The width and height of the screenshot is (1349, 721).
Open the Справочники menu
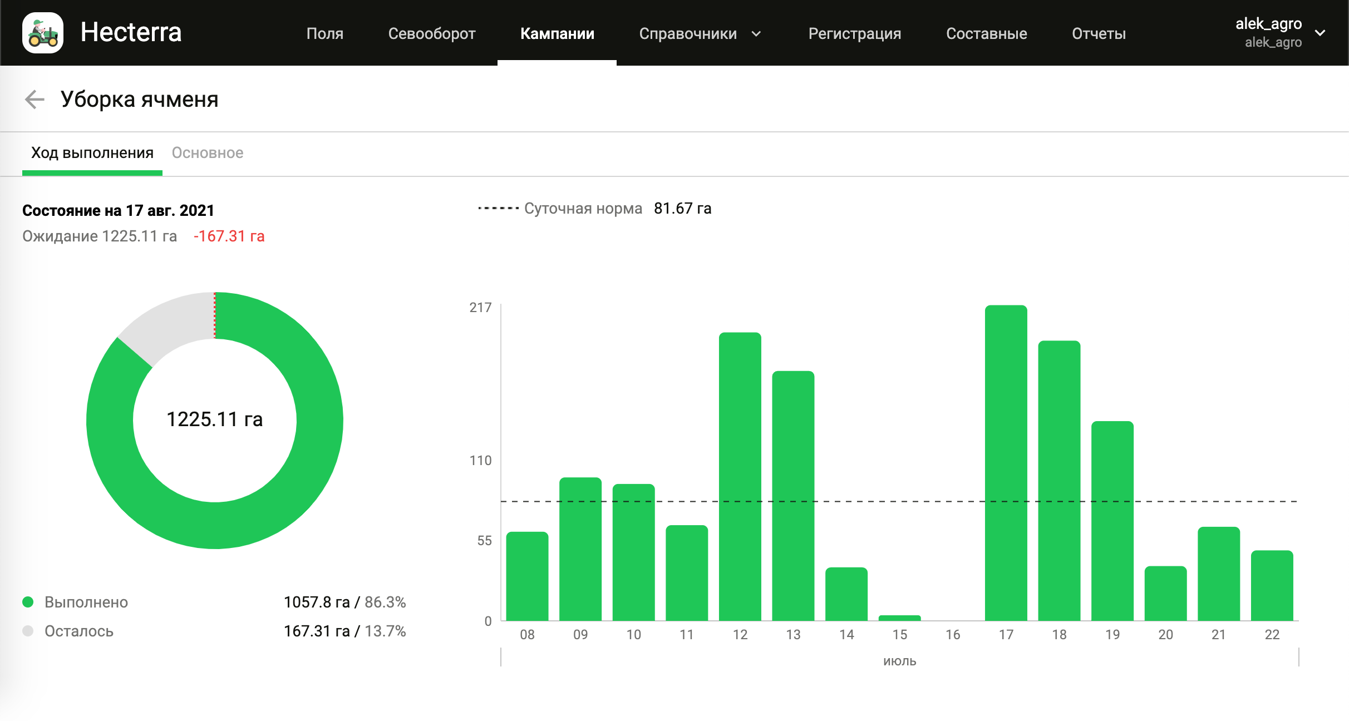pos(688,34)
